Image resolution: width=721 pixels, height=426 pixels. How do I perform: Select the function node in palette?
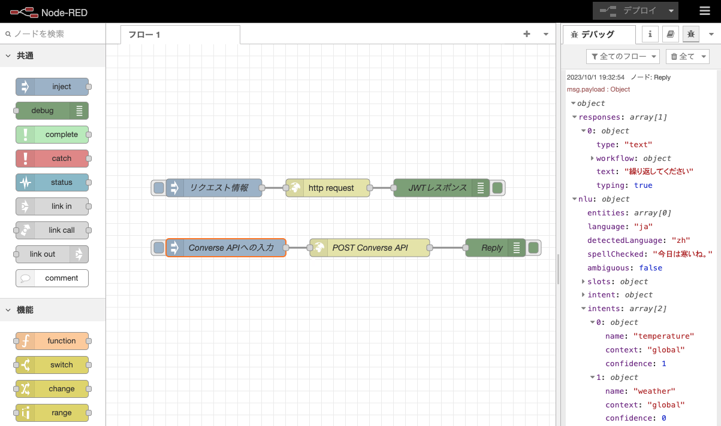[x=52, y=341]
